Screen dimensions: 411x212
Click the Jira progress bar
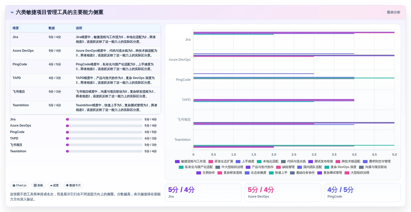(x=104, y=119)
